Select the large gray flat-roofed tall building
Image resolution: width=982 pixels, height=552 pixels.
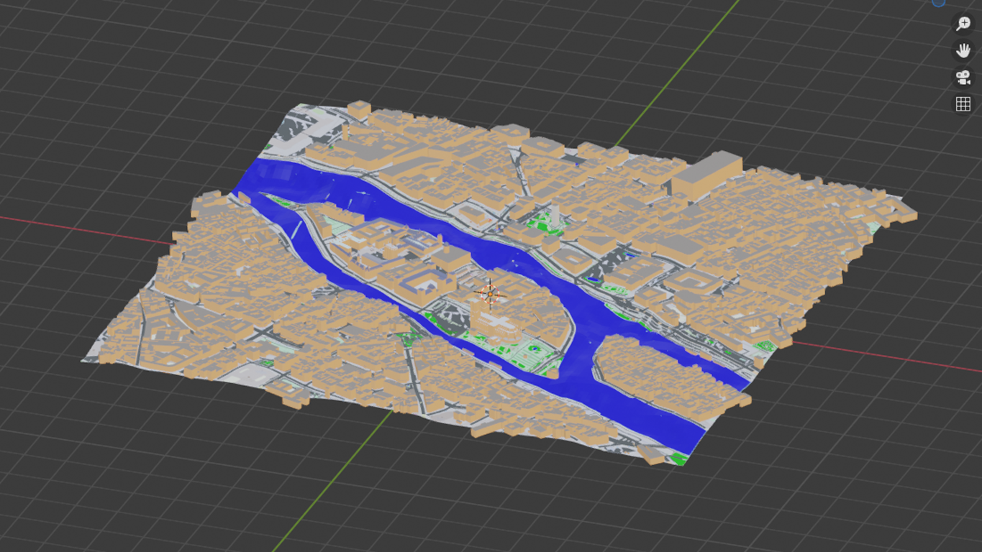705,173
